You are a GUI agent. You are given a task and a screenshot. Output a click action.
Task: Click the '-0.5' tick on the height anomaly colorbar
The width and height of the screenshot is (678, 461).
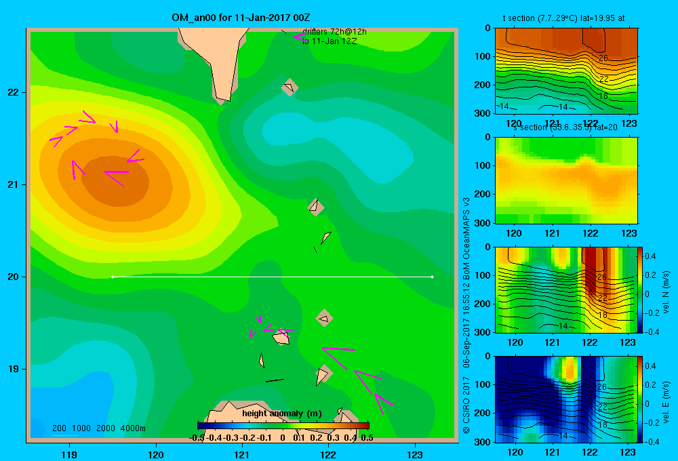[x=197, y=438]
